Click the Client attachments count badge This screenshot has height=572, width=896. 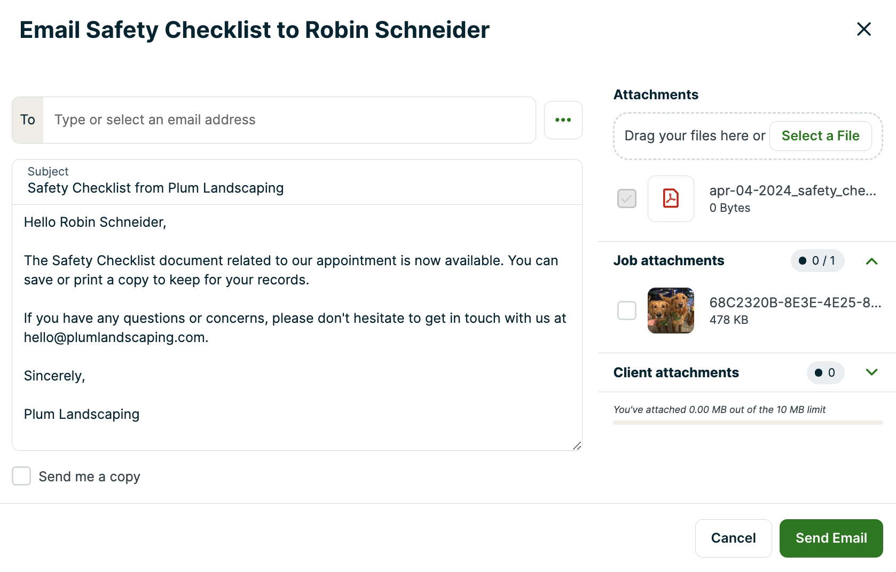coord(825,372)
